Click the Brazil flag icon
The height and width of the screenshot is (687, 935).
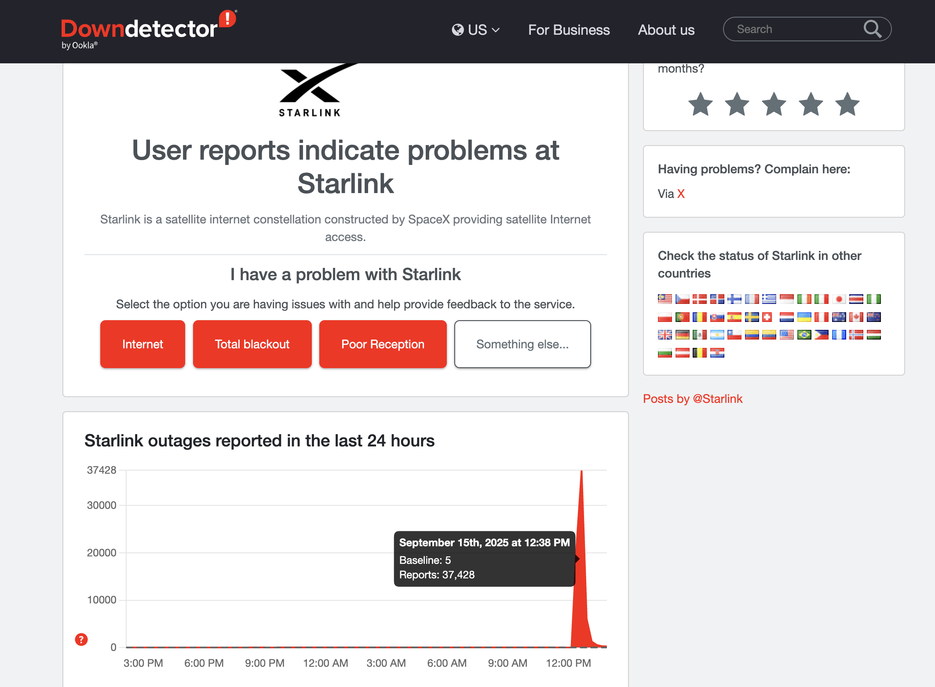pyautogui.click(x=804, y=335)
